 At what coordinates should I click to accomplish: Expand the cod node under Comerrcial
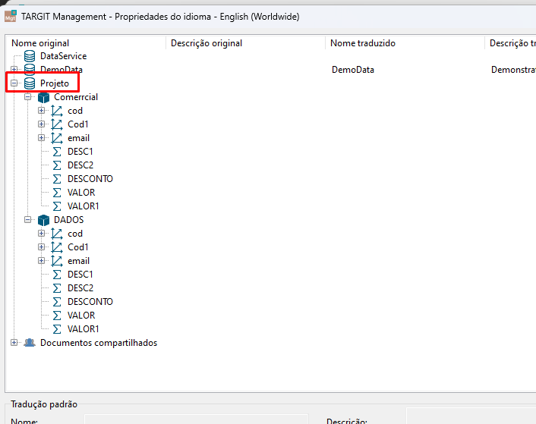coord(41,110)
